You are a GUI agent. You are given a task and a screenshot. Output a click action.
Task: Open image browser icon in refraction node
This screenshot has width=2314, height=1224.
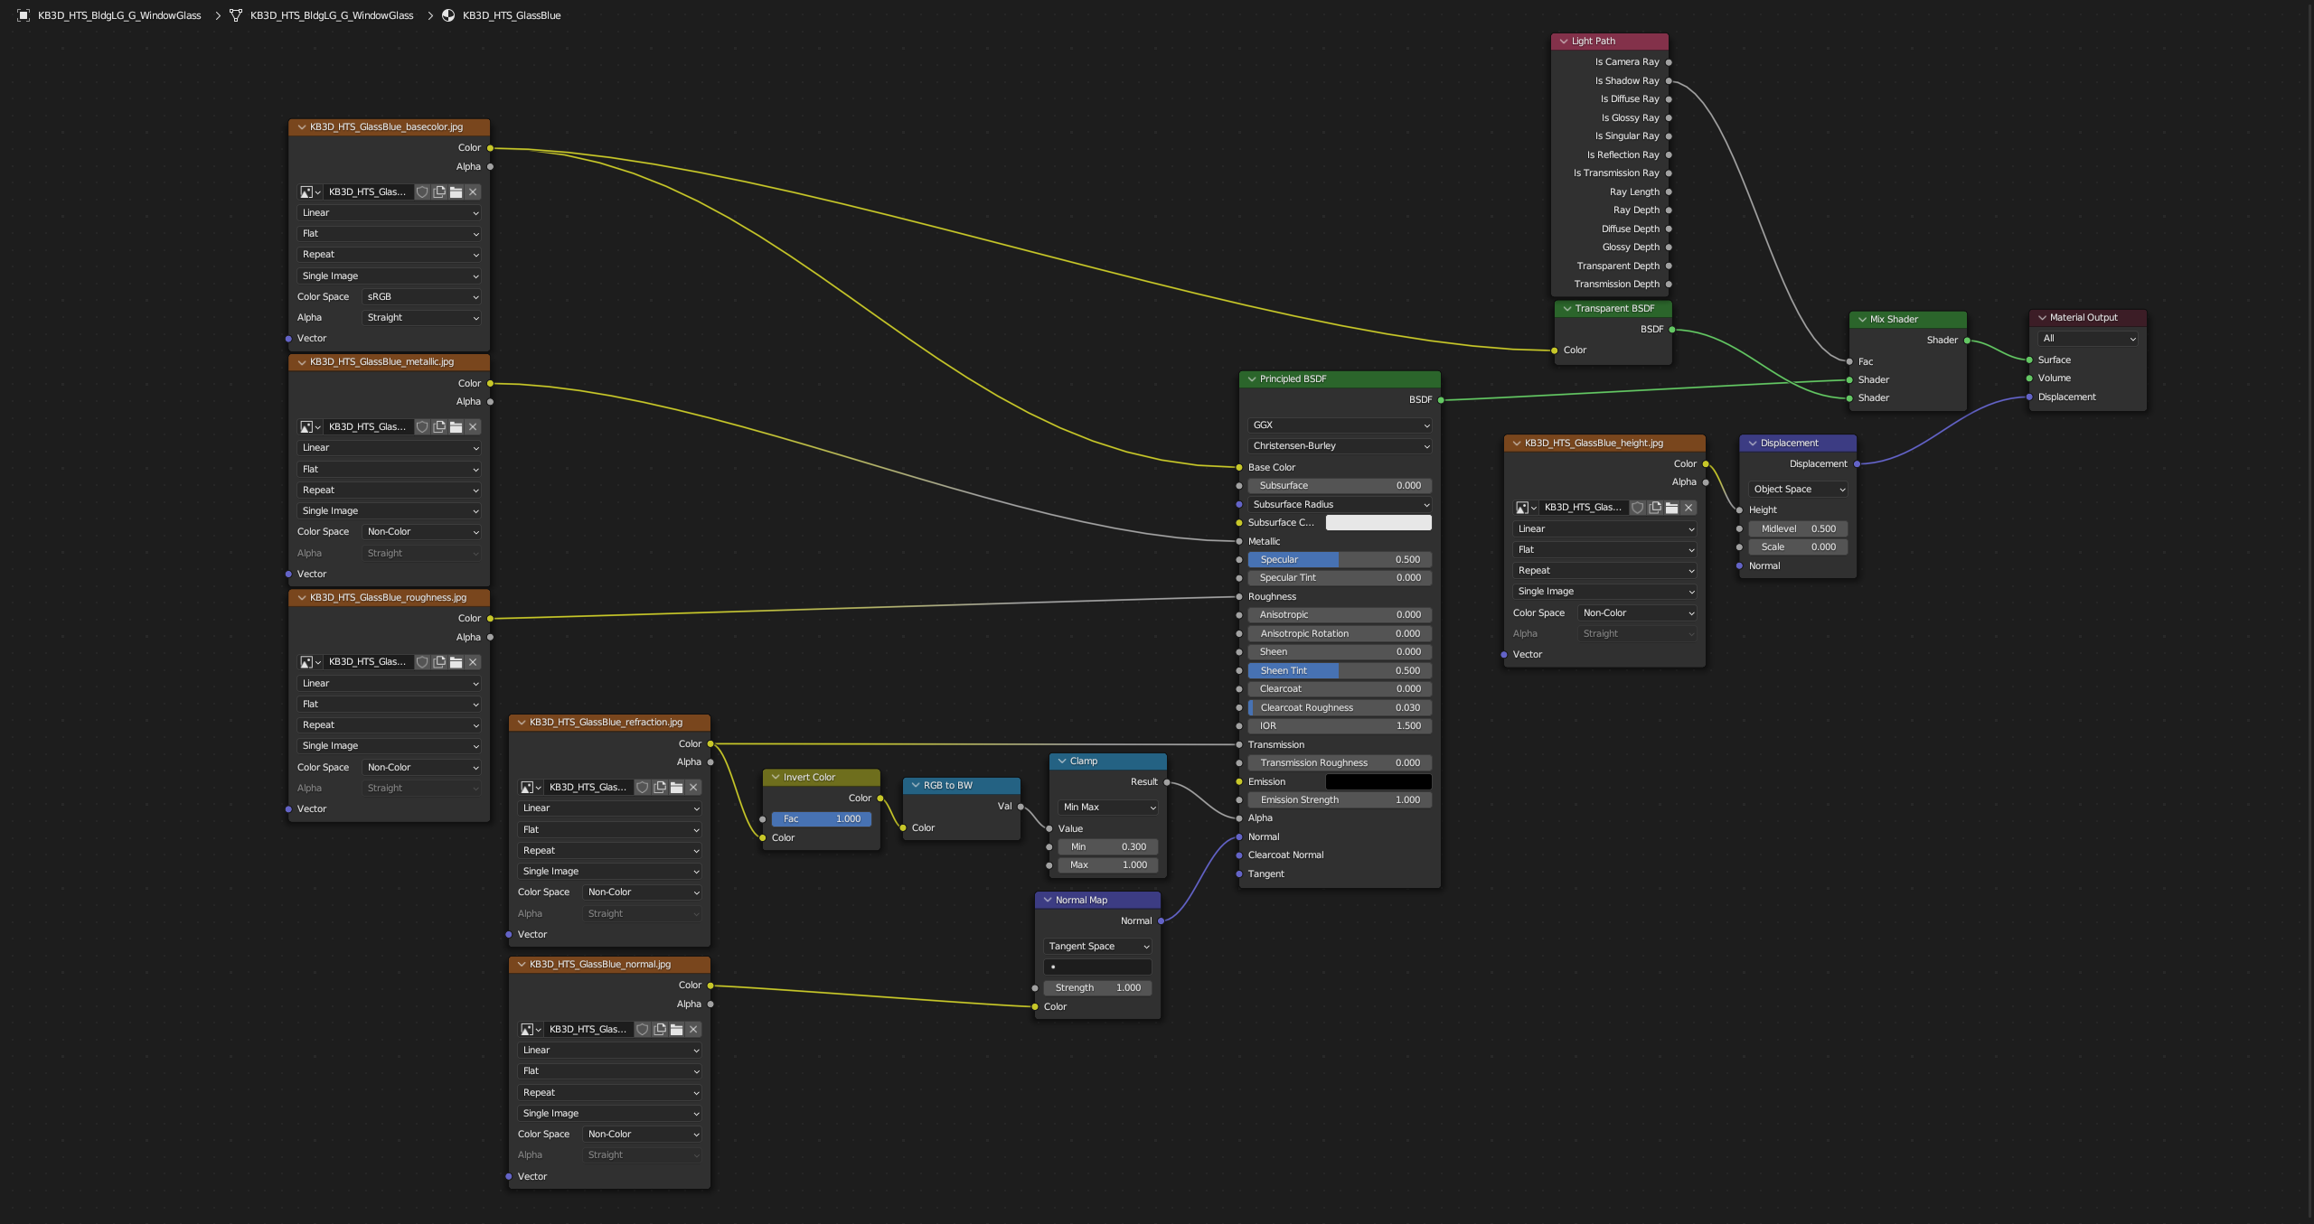pos(530,788)
